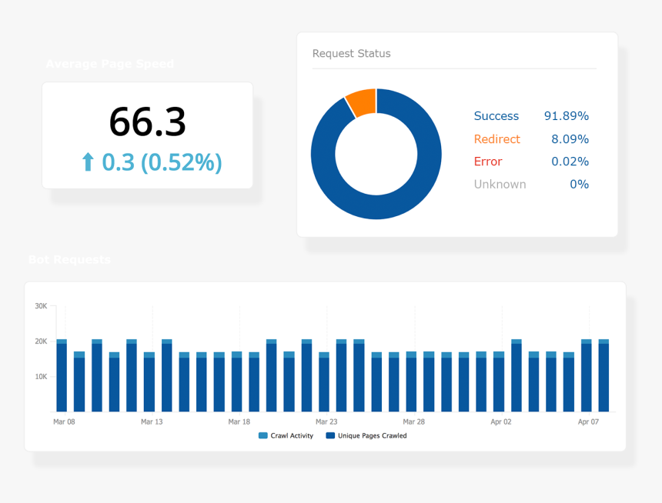This screenshot has width=662, height=503.
Task: Click the 91.89% success percentage
Action: pos(566,116)
